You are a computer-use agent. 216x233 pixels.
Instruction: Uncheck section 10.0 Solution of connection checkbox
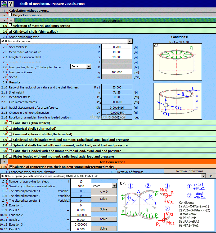point(11,167)
